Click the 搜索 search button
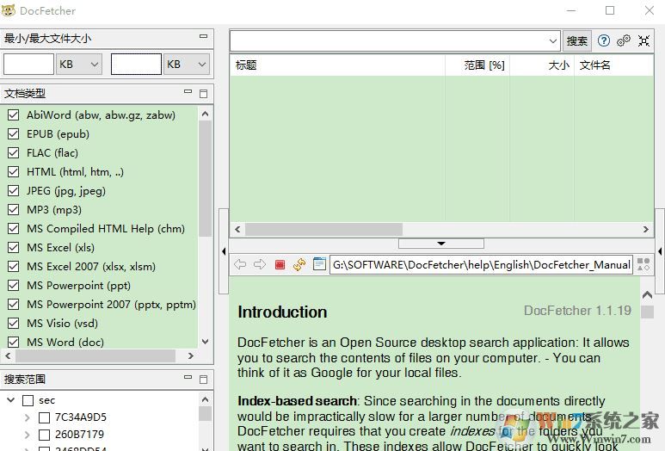The image size is (665, 451). [576, 40]
